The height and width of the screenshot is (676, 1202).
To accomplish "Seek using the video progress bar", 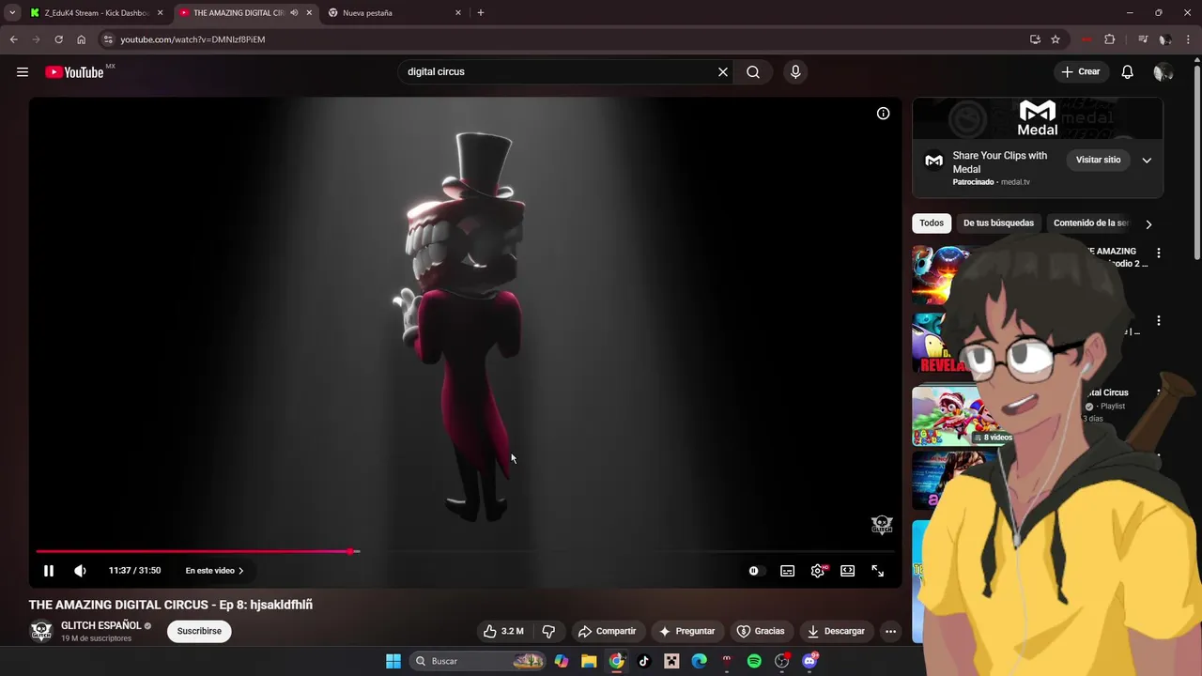I will click(465, 552).
